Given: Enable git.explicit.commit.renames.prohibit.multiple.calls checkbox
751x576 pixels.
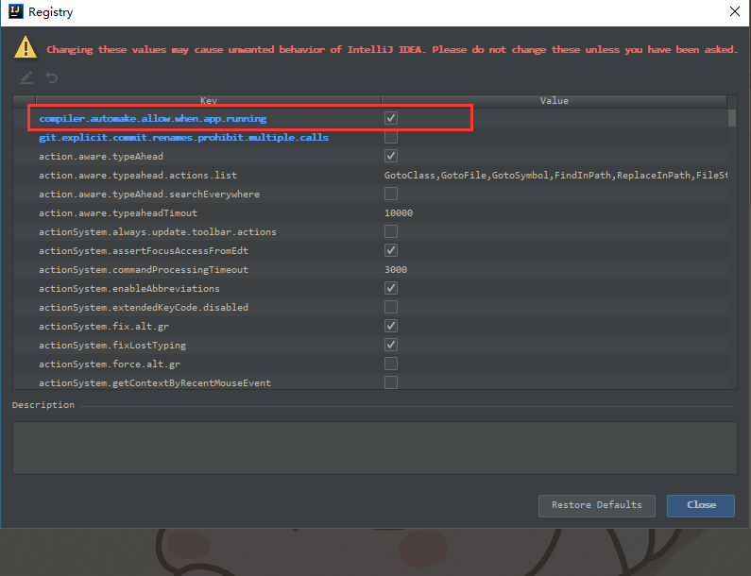Looking at the screenshot, I should tap(391, 137).
